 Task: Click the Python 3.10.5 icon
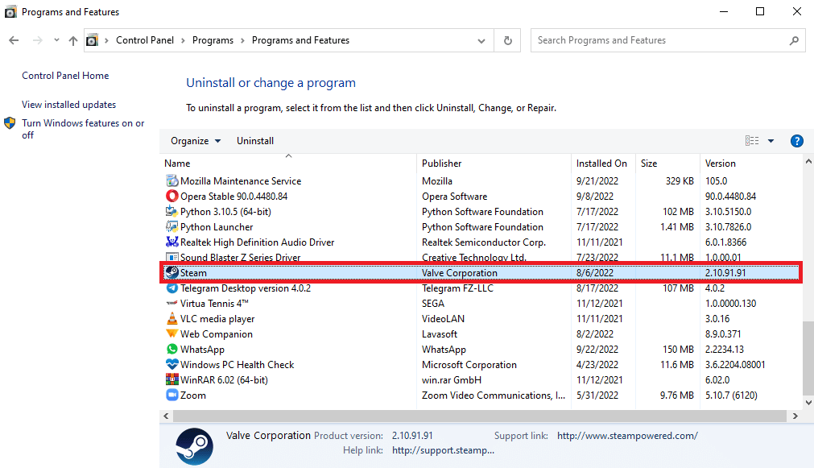point(171,211)
